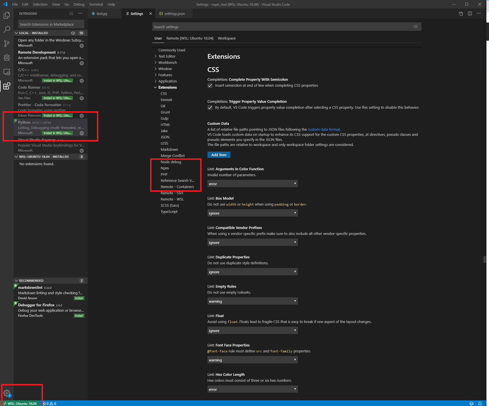Select Markdown in settings tree

[169, 150]
